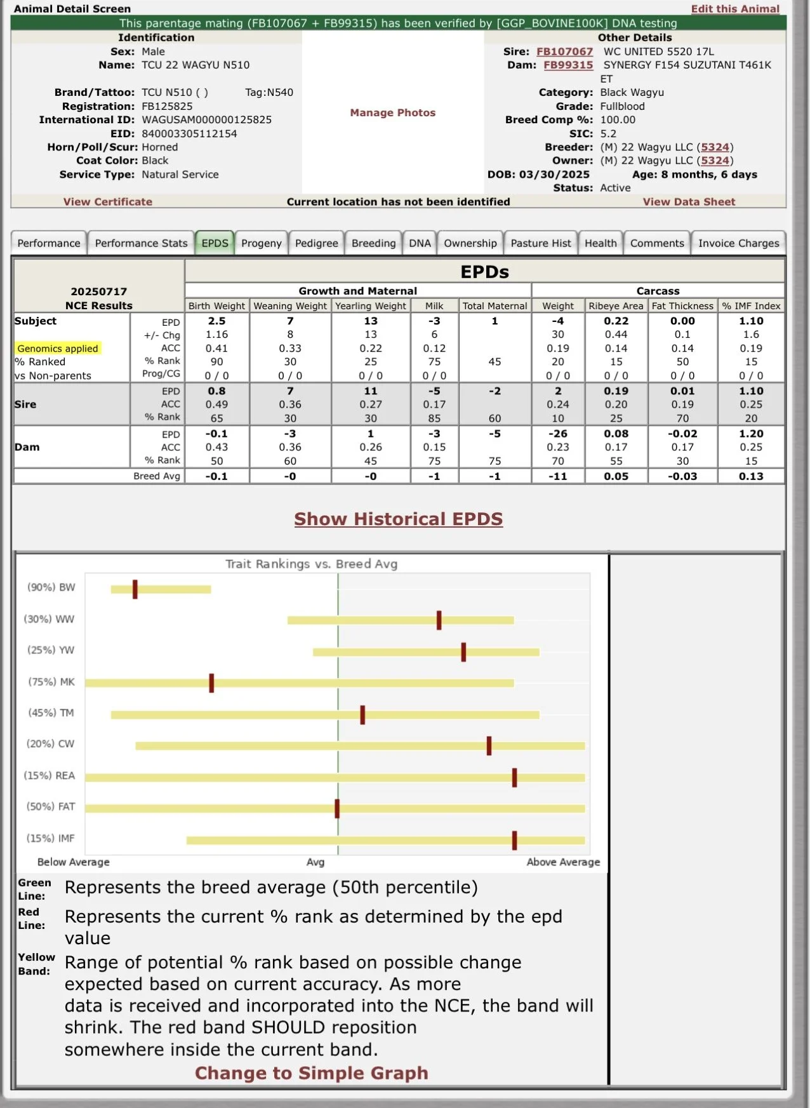Image resolution: width=810 pixels, height=1108 pixels.
Task: Open the Pedigree tab
Action: tap(317, 243)
